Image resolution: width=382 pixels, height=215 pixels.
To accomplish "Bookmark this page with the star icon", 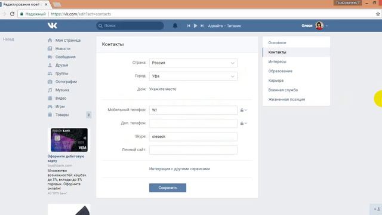I will [x=378, y=14].
